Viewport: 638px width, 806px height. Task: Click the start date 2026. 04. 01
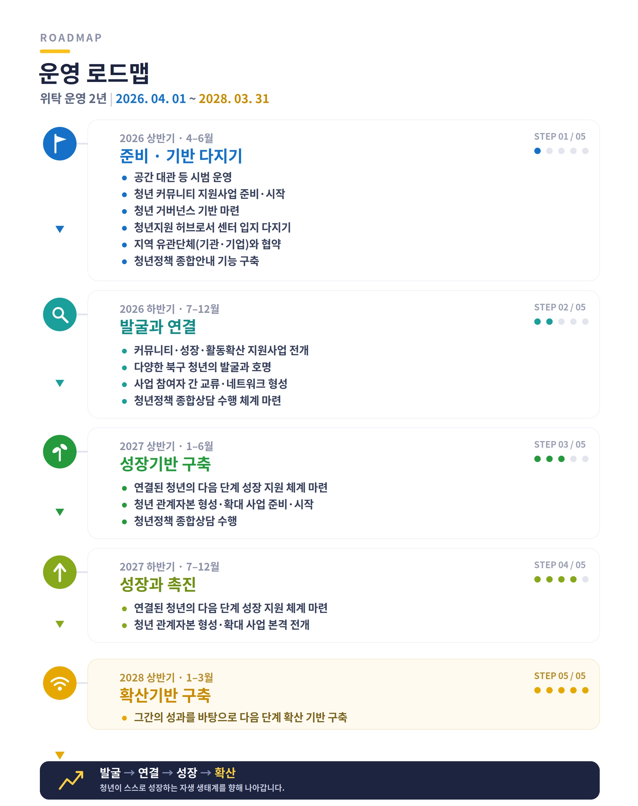(x=151, y=99)
